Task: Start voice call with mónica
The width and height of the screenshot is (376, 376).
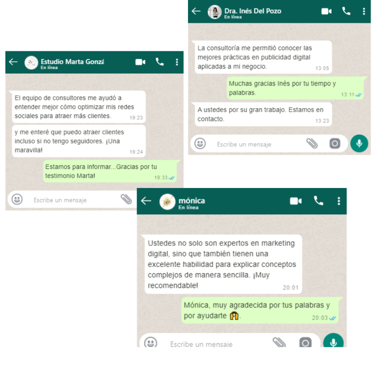Action: (x=318, y=201)
